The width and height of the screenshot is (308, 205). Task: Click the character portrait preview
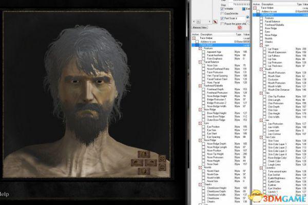pos(86,94)
